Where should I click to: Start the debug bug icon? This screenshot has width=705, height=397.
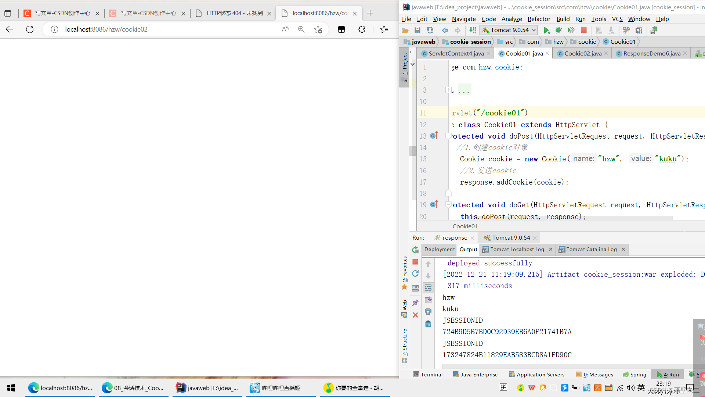[x=558, y=30]
